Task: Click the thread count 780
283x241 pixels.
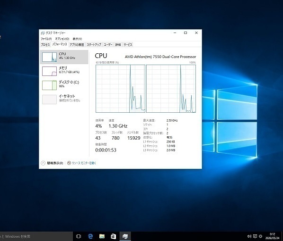Action: point(115,138)
